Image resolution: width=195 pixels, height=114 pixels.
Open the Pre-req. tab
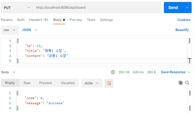pos(76,20)
